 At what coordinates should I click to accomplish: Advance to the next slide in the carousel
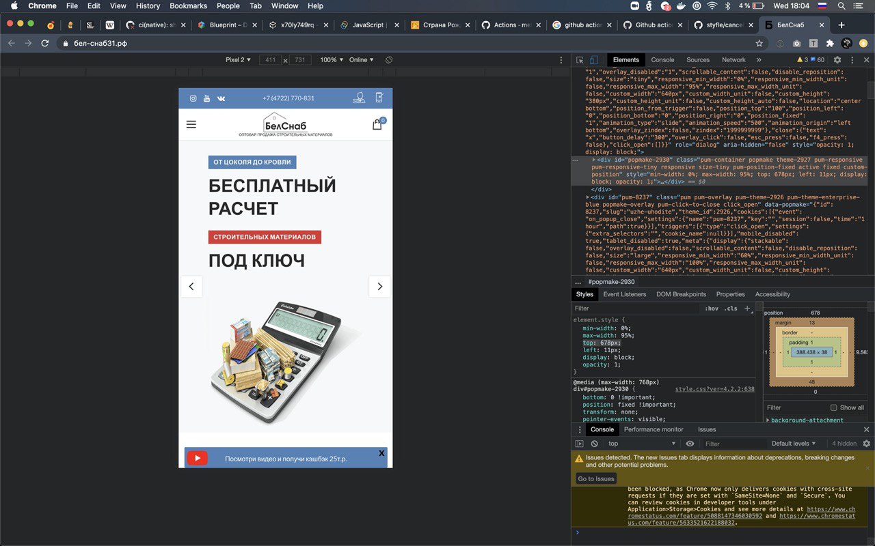point(379,287)
